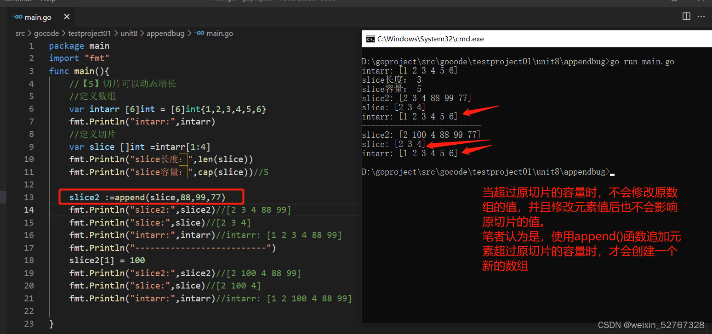The width and height of the screenshot is (712, 334).
Task: Open the Help menu
Action: click(x=48, y=1)
